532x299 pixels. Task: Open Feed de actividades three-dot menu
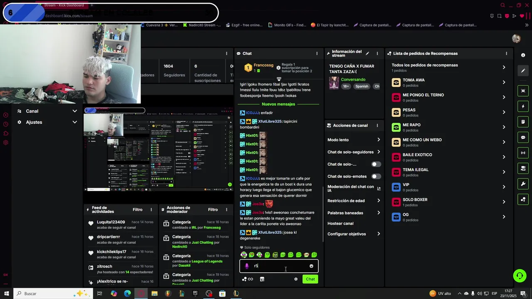(151, 210)
